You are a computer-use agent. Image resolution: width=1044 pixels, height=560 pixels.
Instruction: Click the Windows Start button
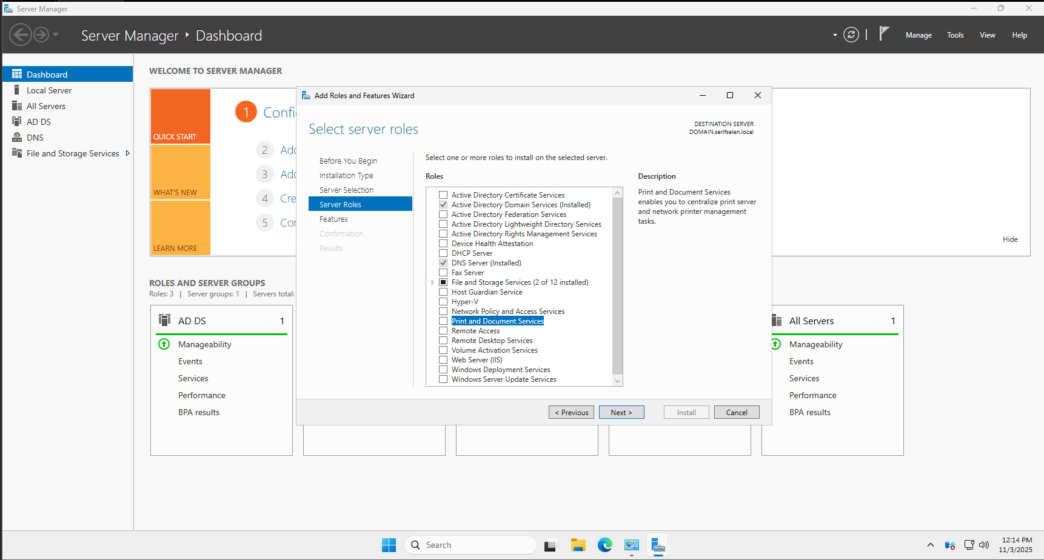[x=389, y=545]
